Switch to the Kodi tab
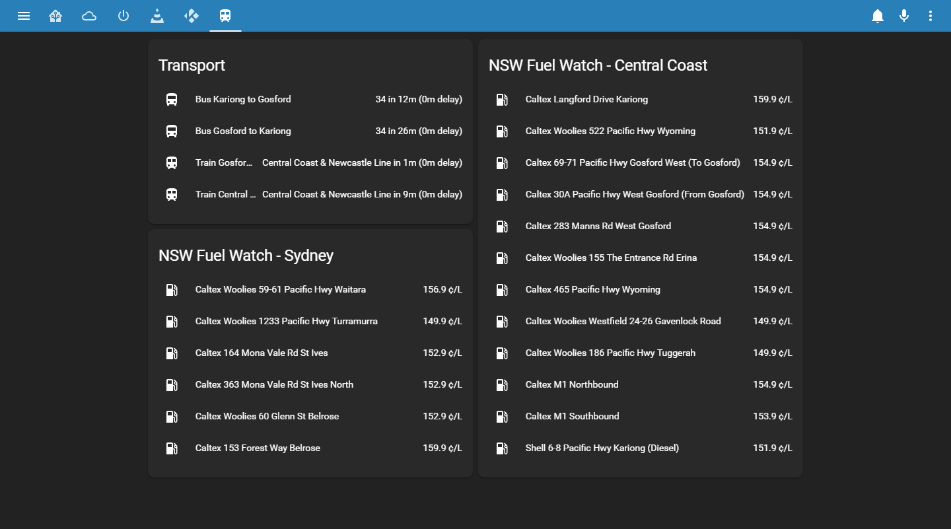The width and height of the screenshot is (951, 529). coord(192,16)
